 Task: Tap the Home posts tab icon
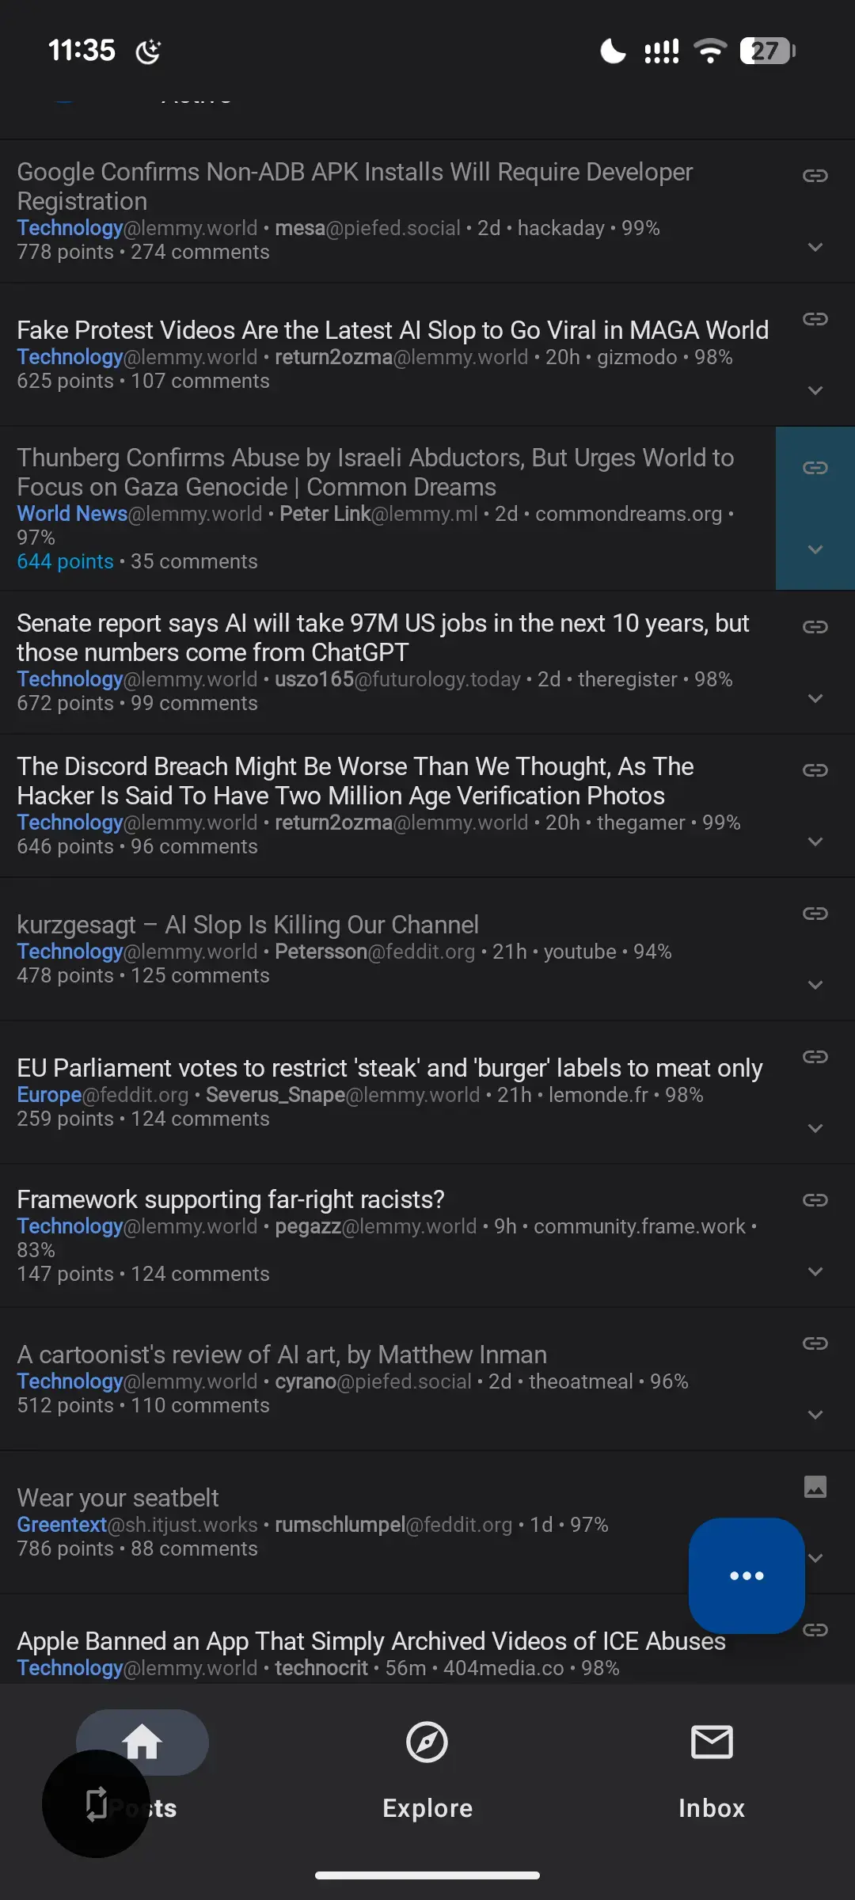[142, 1741]
